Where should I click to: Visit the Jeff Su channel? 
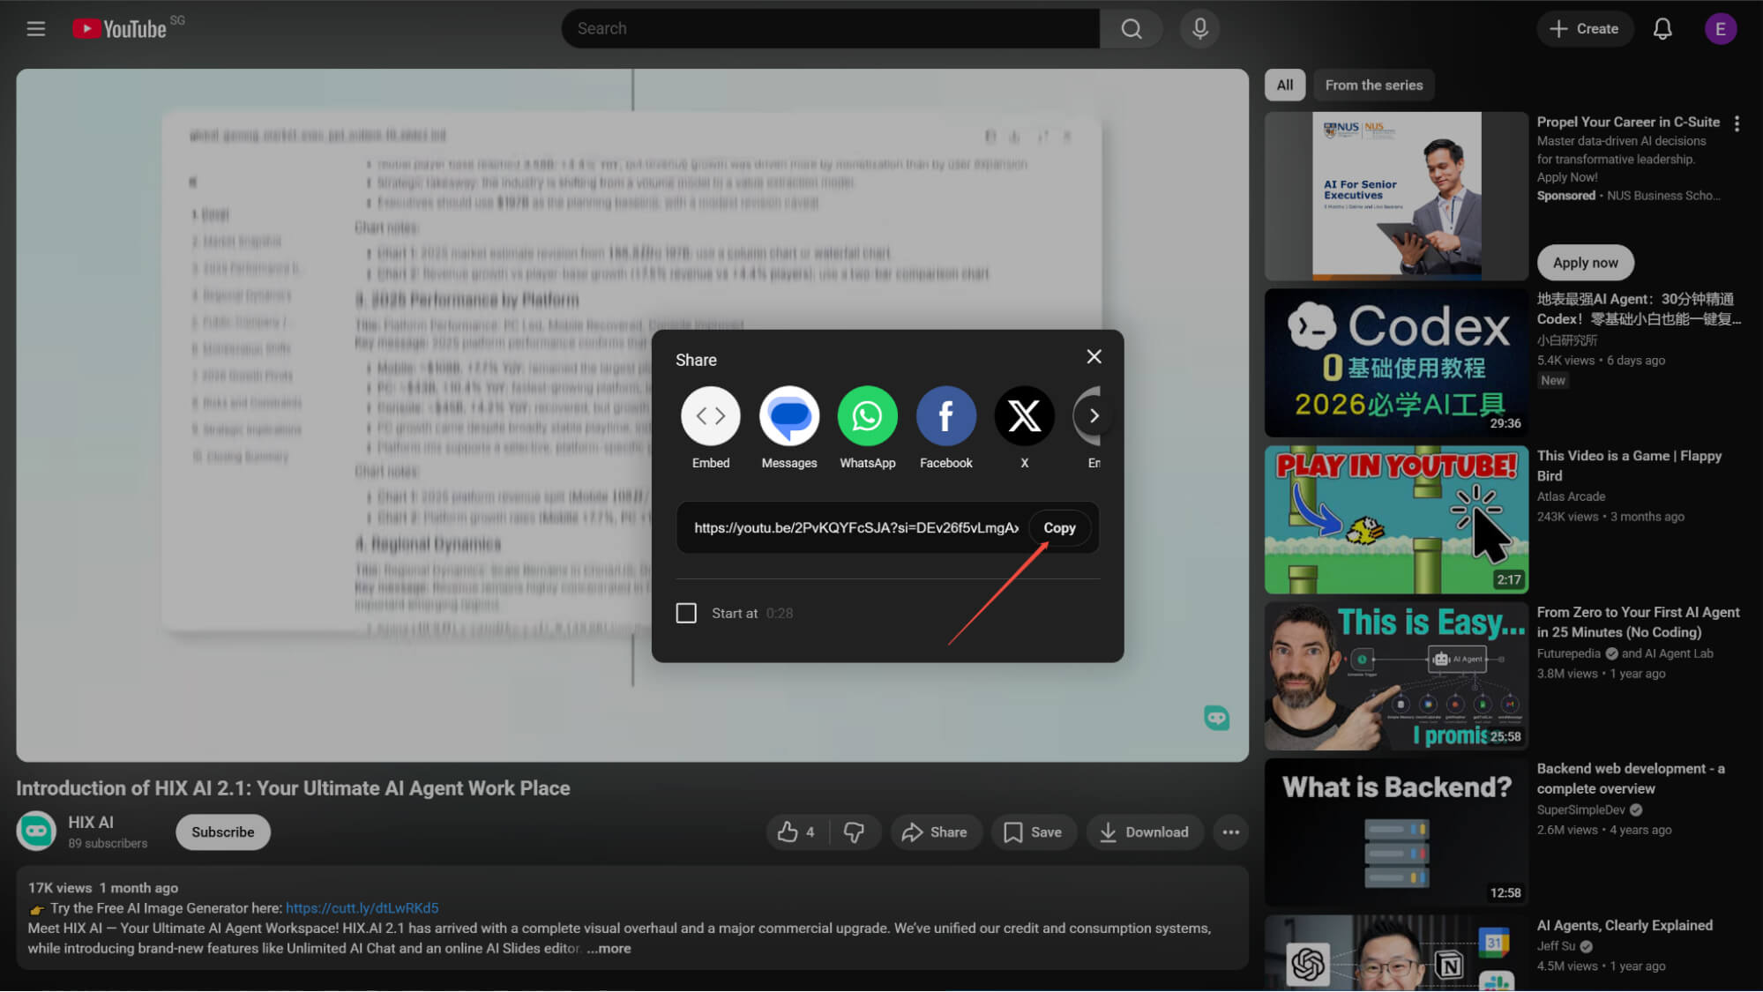coord(1556,947)
